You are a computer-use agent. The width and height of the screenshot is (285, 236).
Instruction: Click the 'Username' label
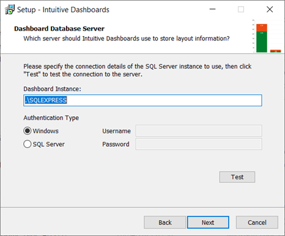pos(116,131)
